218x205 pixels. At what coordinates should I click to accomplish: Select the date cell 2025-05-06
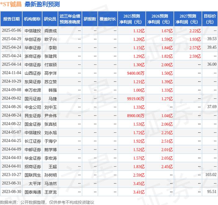tap(12, 31)
